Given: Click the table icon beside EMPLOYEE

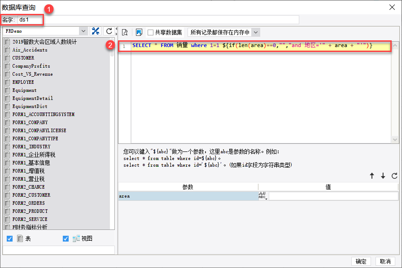Looking at the screenshot, I should point(7,82).
